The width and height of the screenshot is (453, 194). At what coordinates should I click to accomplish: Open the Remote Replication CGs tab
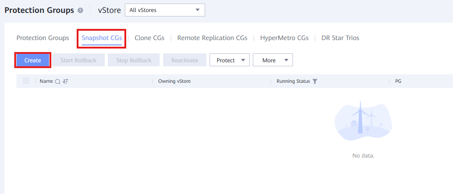tap(212, 38)
